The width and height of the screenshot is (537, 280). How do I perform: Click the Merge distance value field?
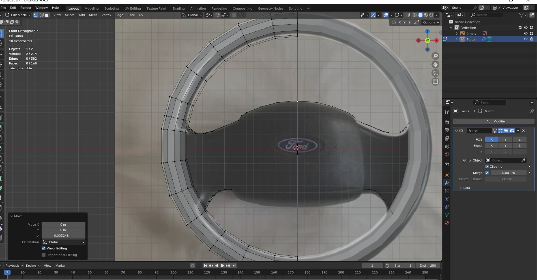(508, 173)
